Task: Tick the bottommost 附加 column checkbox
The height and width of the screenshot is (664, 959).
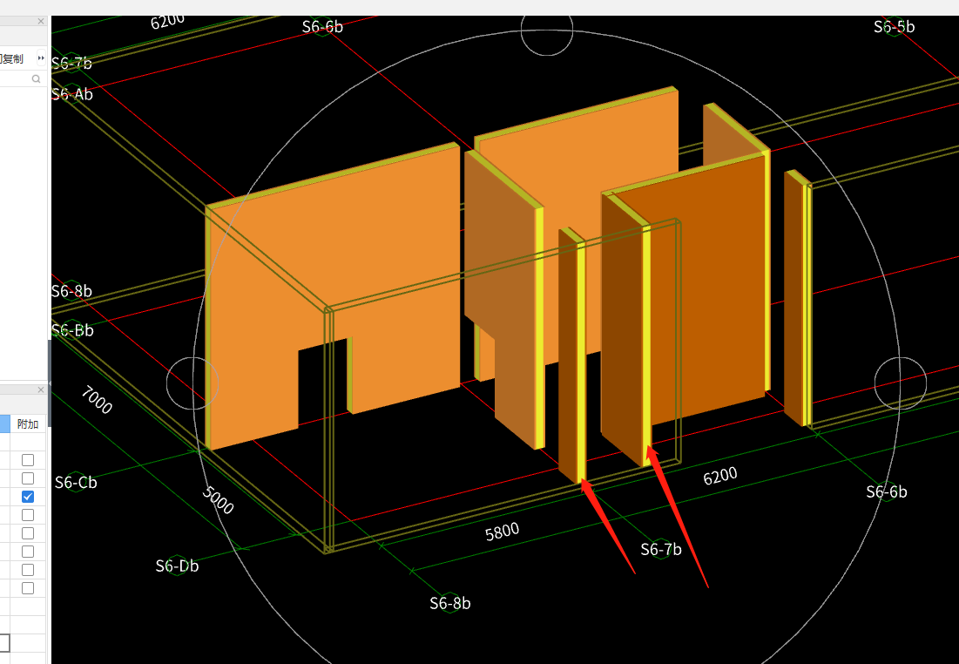Action: (x=28, y=588)
